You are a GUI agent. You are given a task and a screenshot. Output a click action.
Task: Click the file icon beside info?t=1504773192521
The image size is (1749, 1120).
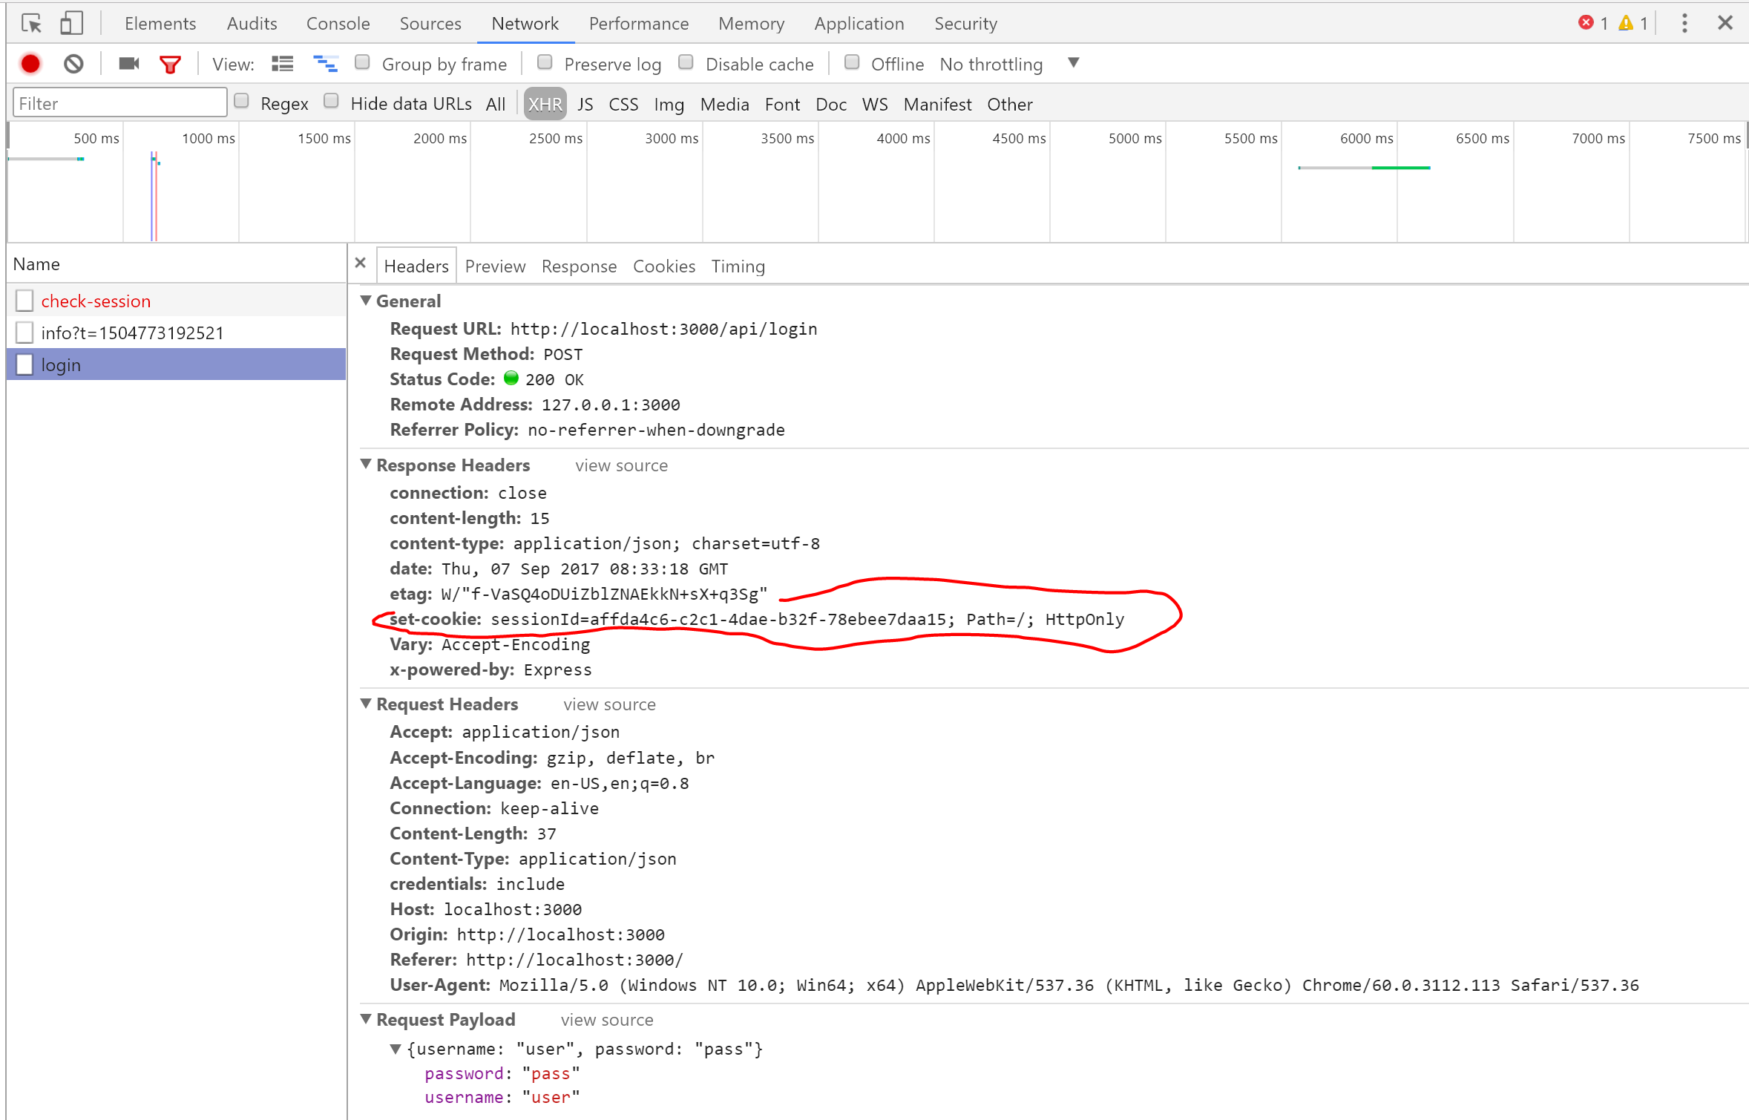point(24,333)
